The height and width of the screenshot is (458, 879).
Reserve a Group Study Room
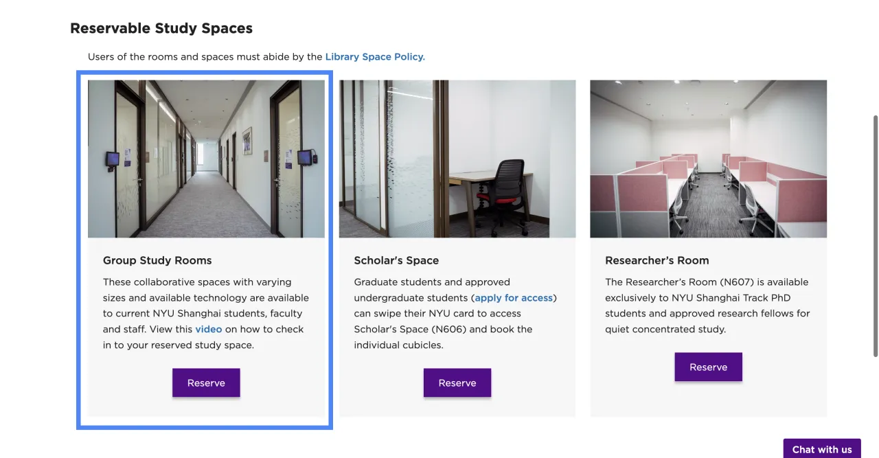point(206,383)
